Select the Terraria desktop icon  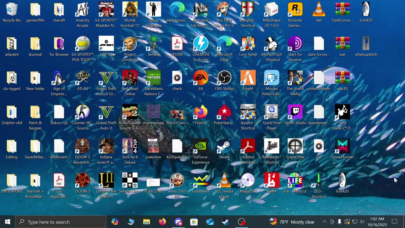tap(153, 47)
